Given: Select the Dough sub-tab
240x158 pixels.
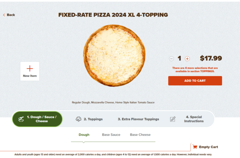Looking at the screenshot, I should tap(84, 135).
